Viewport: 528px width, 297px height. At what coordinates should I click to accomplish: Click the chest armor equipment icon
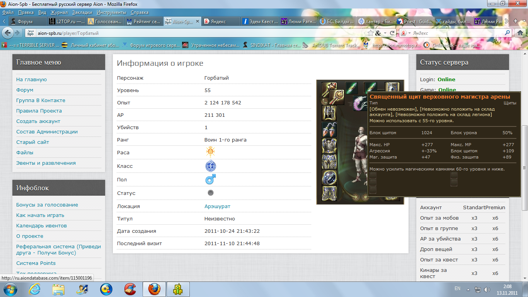(329, 146)
